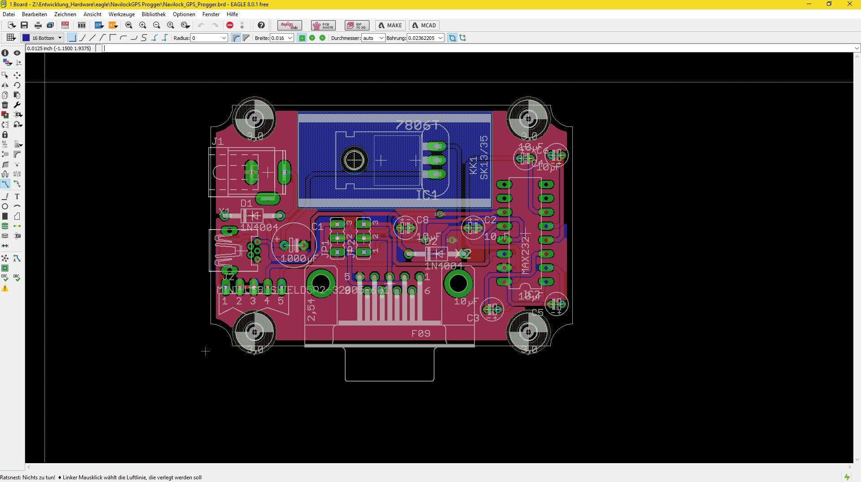Select the Circle tool
Screen dimensions: 861x482
[x=5, y=206]
